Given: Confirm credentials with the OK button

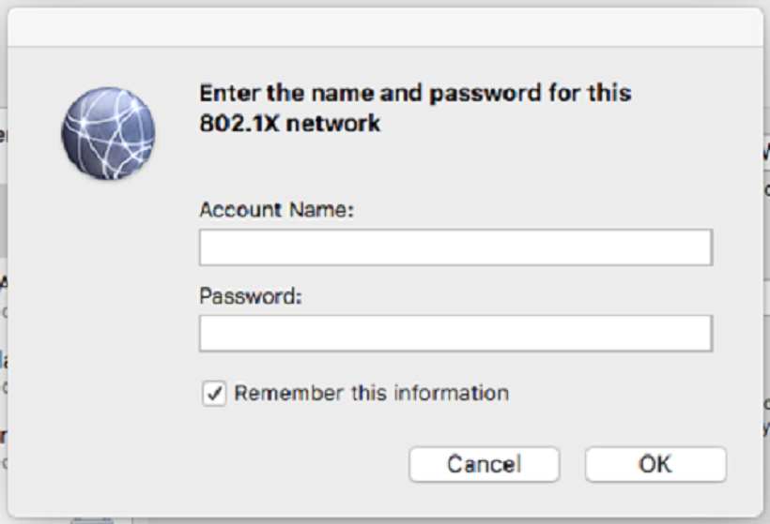Looking at the screenshot, I should (x=655, y=464).
